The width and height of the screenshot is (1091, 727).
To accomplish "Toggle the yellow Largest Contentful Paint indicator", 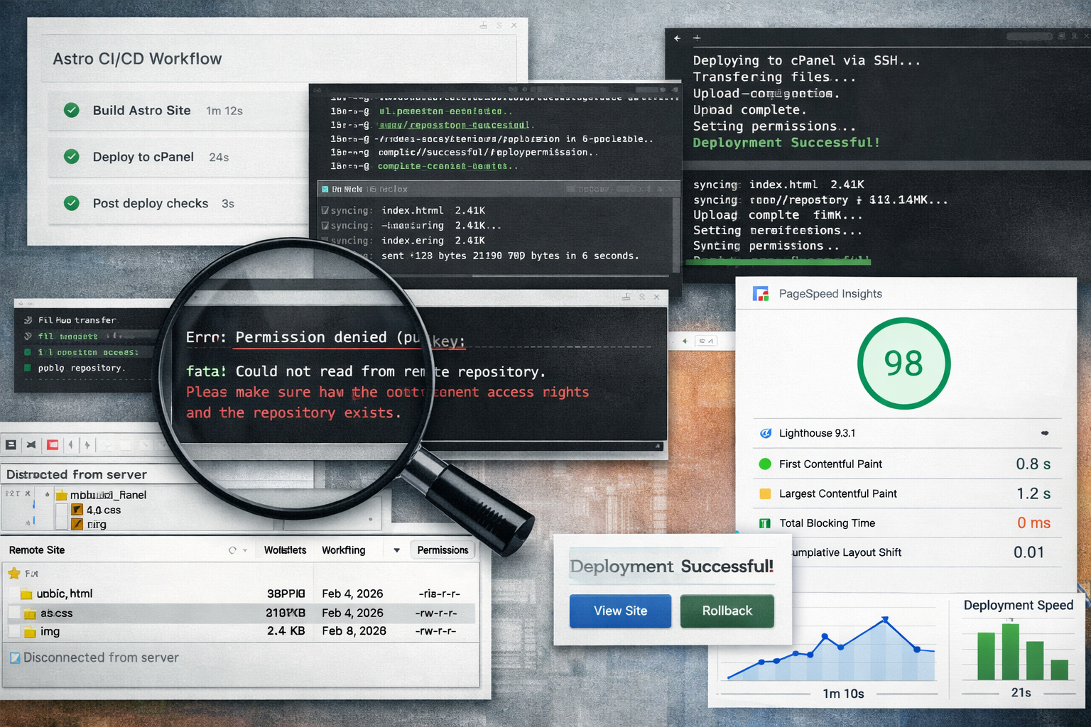I will click(764, 493).
